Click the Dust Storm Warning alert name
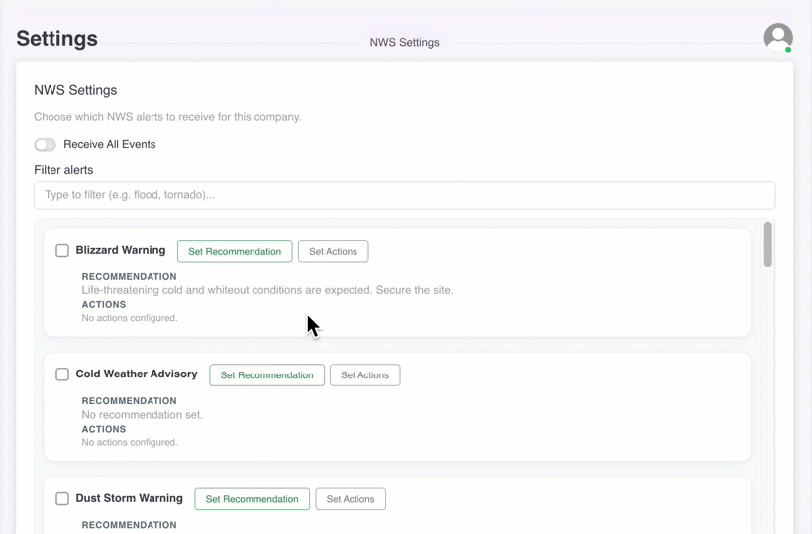Viewport: 812px width, 534px height. tap(129, 498)
